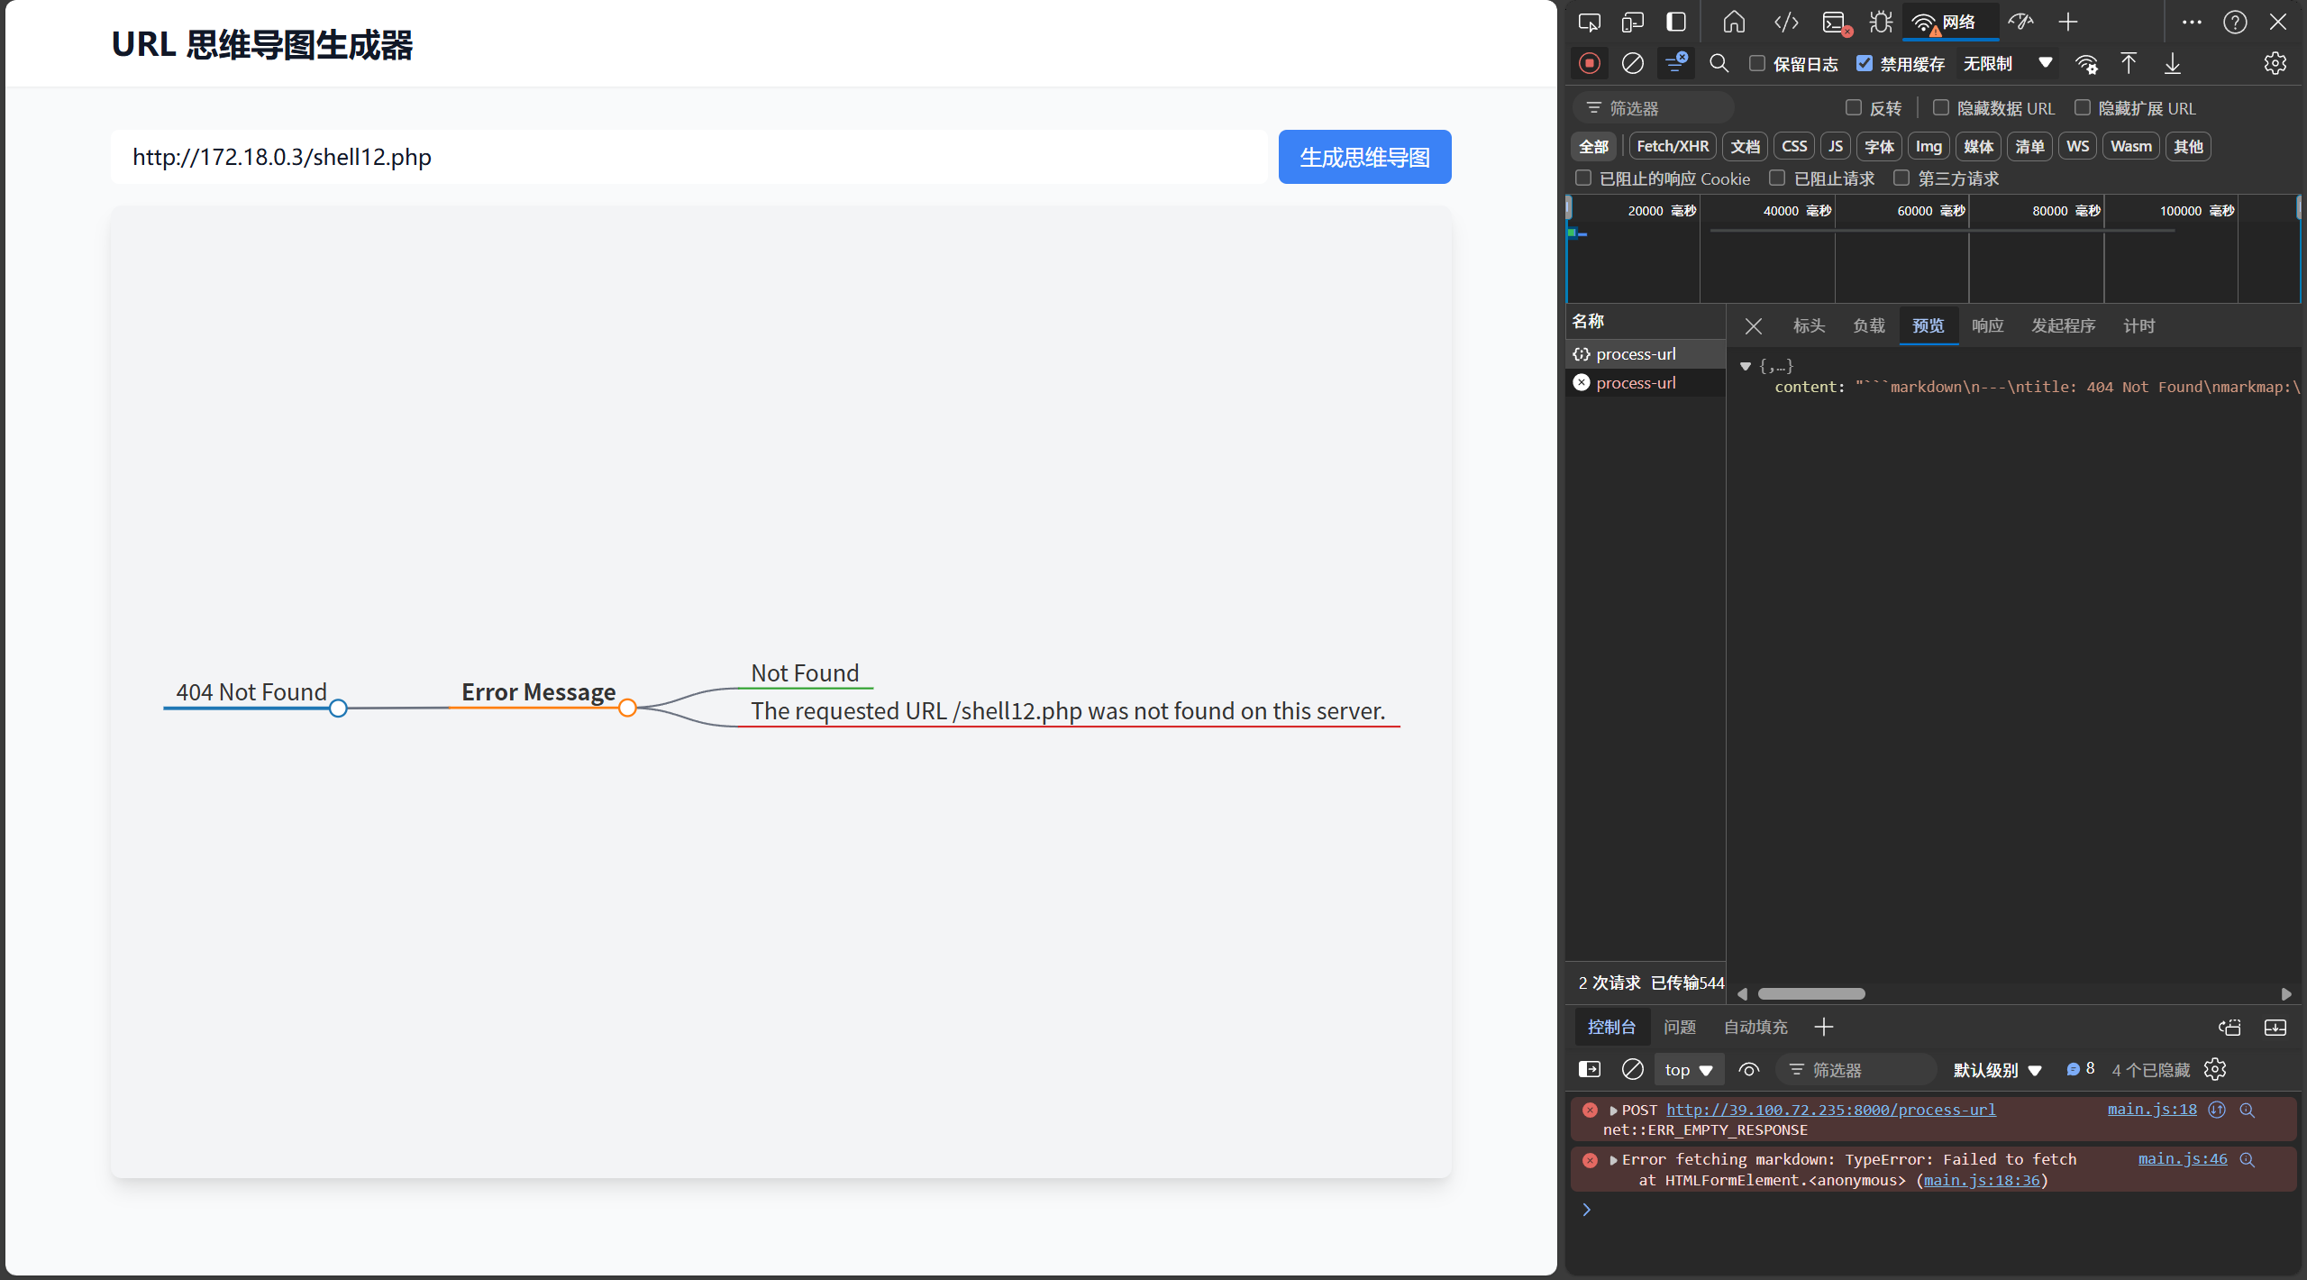The width and height of the screenshot is (2307, 1280).
Task: Close the request details pane
Action: point(1754,326)
